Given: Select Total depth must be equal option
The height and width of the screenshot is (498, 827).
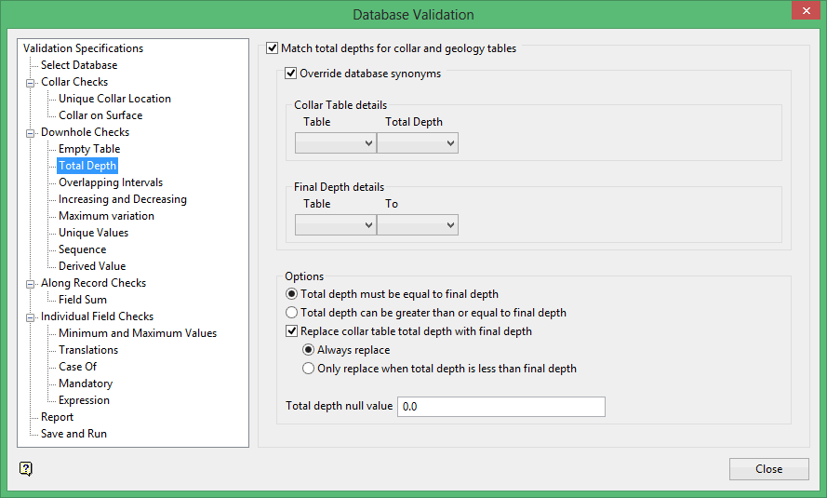Looking at the screenshot, I should coord(292,294).
